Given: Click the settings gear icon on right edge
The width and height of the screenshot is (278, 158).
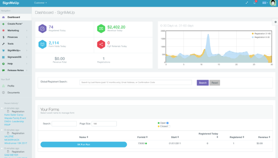Looking at the screenshot, I should click(275, 22).
